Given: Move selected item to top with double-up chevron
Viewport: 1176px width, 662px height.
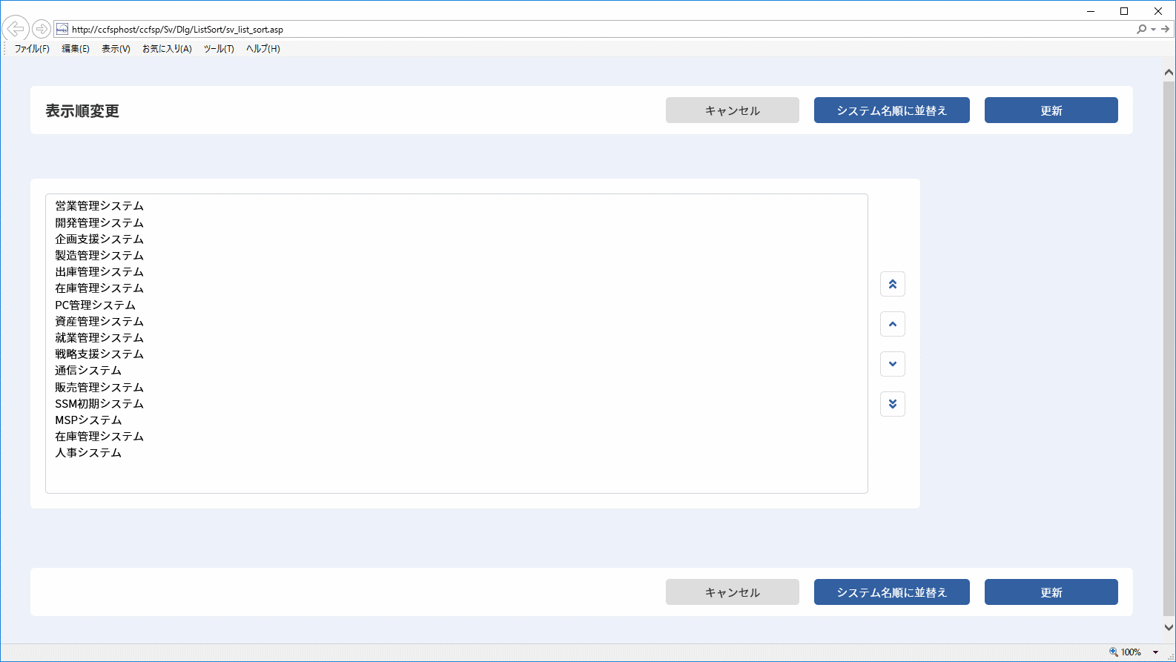Looking at the screenshot, I should [x=893, y=284].
